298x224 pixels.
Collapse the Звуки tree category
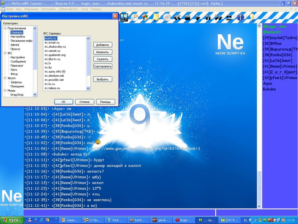(x=5, y=78)
